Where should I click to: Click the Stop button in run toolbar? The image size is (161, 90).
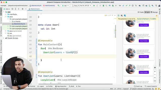pyautogui.click(x=116, y=5)
